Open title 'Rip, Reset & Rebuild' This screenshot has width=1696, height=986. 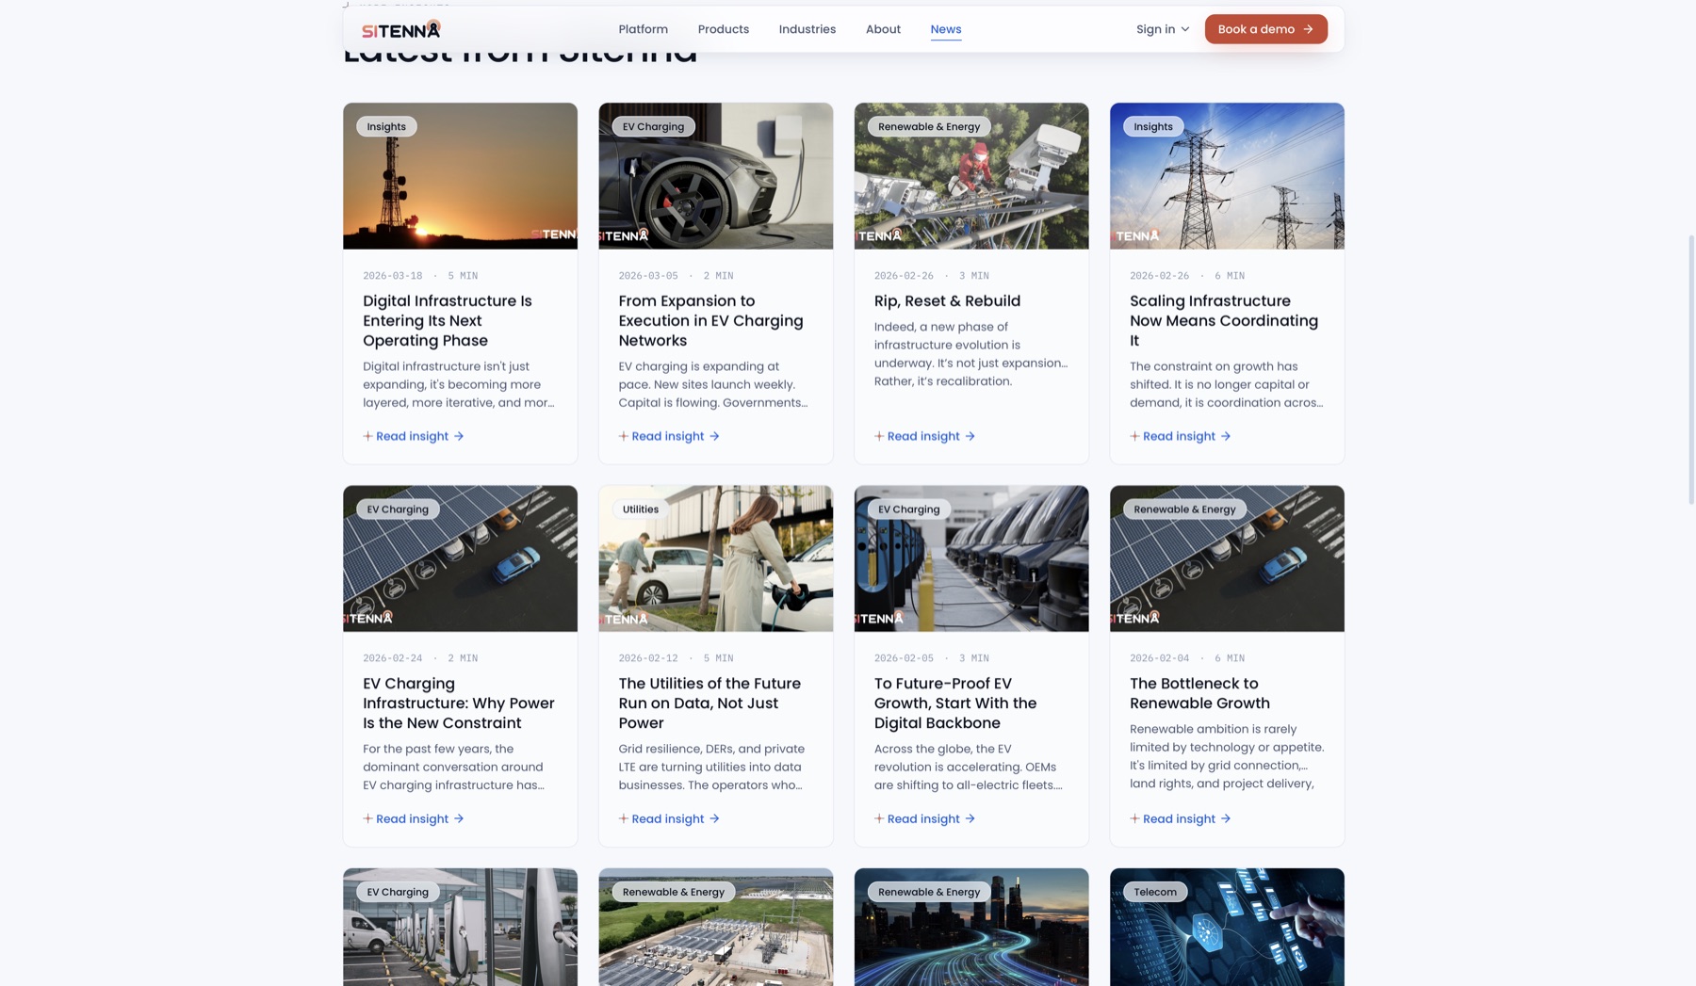pos(947,300)
